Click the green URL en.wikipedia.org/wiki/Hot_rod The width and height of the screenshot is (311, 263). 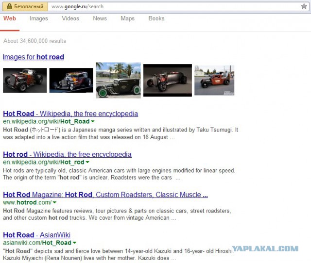(x=44, y=162)
